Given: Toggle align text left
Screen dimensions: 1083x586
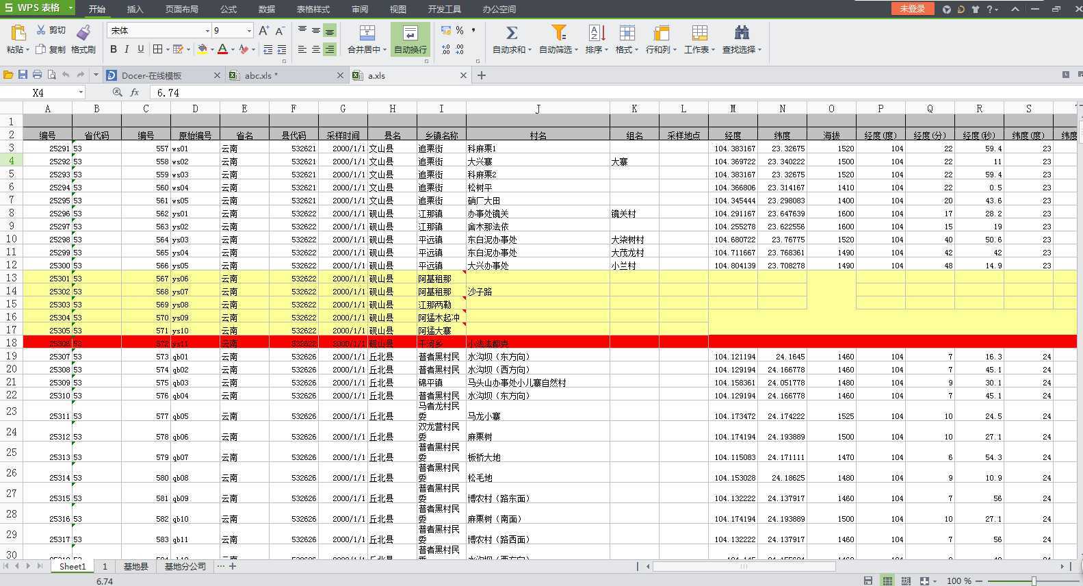Looking at the screenshot, I should tap(302, 49).
